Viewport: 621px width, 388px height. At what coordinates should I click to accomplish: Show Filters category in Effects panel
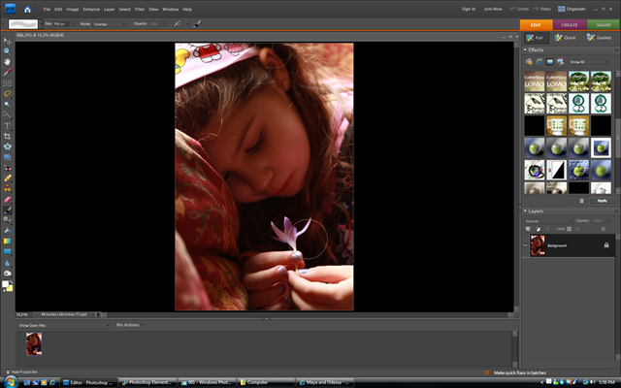pyautogui.click(x=529, y=62)
